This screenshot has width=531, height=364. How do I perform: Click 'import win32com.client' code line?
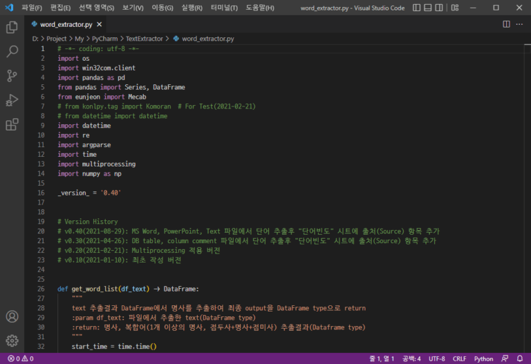pyautogui.click(x=96, y=68)
